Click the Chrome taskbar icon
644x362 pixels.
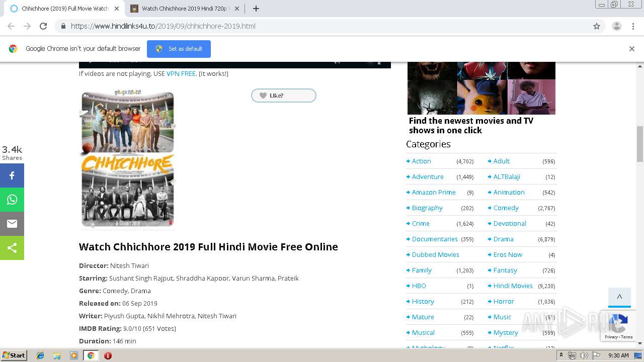click(x=91, y=355)
